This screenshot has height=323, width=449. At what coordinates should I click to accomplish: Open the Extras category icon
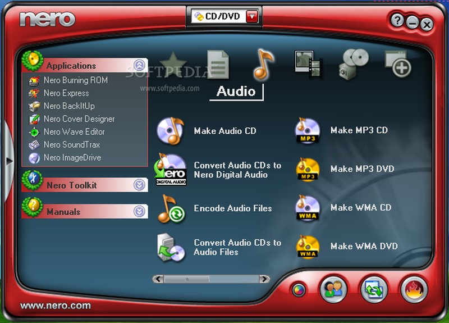(x=398, y=63)
